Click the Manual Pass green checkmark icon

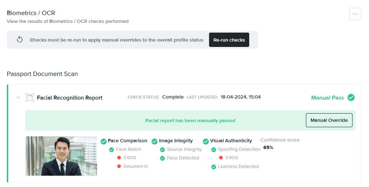coord(351,97)
